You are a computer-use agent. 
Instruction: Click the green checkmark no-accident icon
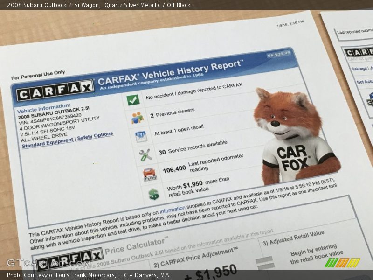133,99
